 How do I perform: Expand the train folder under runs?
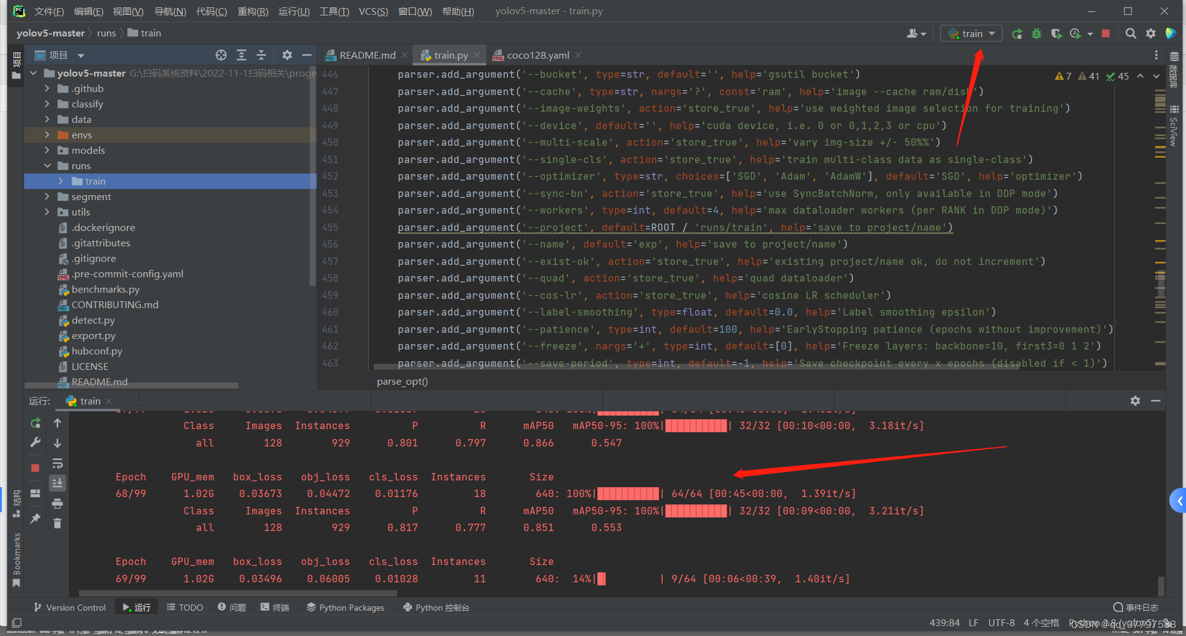tap(61, 181)
